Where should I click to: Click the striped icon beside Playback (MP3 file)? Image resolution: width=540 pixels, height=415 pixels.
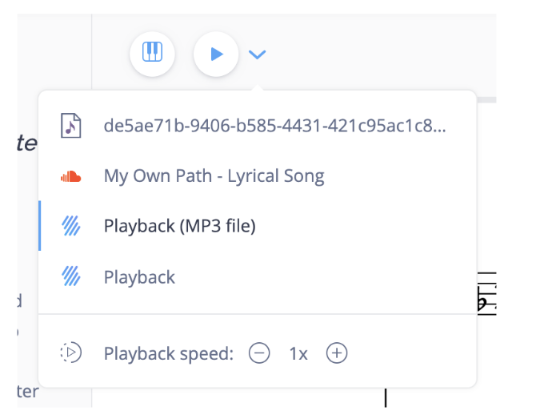point(71,226)
